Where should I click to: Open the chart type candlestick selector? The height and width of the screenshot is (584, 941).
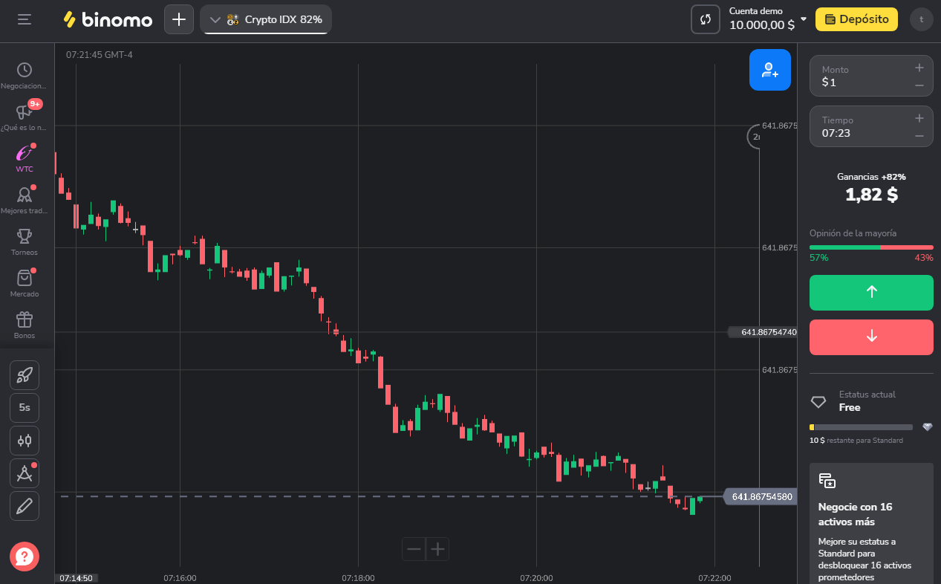click(25, 441)
